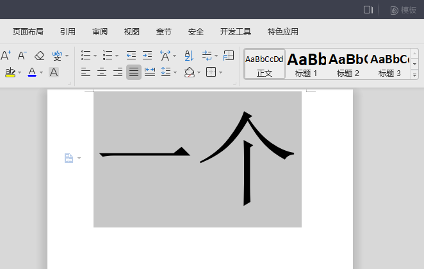Open numbered list style dropdown
The width and height of the screenshot is (424, 269).
pos(117,56)
